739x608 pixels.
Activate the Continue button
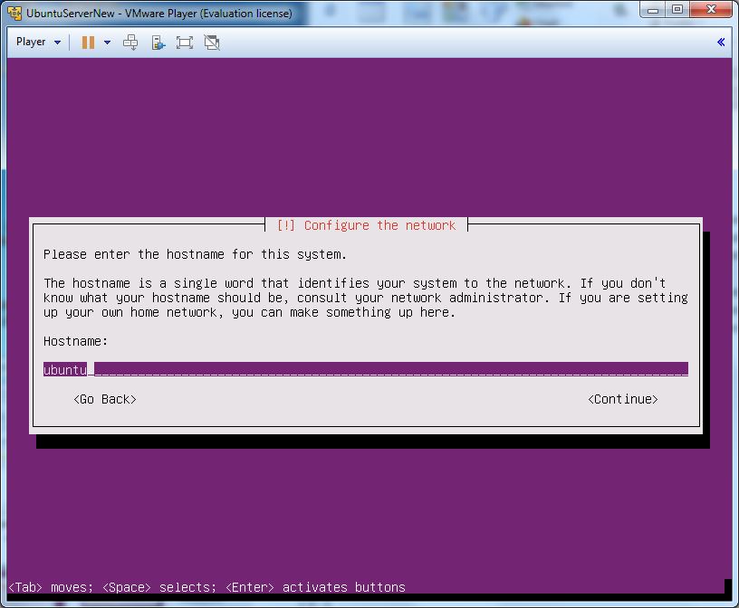(623, 399)
